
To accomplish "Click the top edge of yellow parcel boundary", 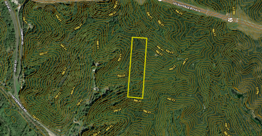I will pyautogui.click(x=139, y=38).
